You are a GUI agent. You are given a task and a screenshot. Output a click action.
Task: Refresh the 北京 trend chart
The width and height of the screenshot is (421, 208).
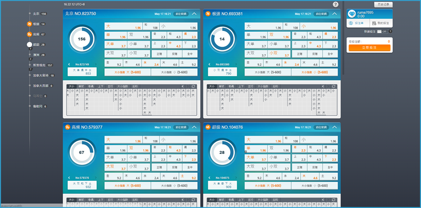[x=194, y=86]
